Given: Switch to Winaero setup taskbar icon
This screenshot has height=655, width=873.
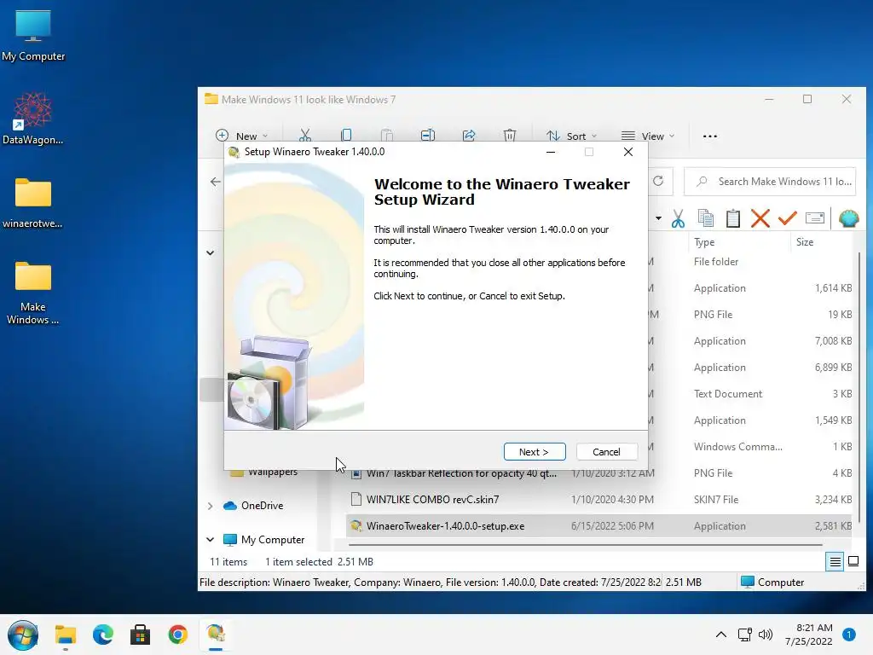Looking at the screenshot, I should point(216,635).
